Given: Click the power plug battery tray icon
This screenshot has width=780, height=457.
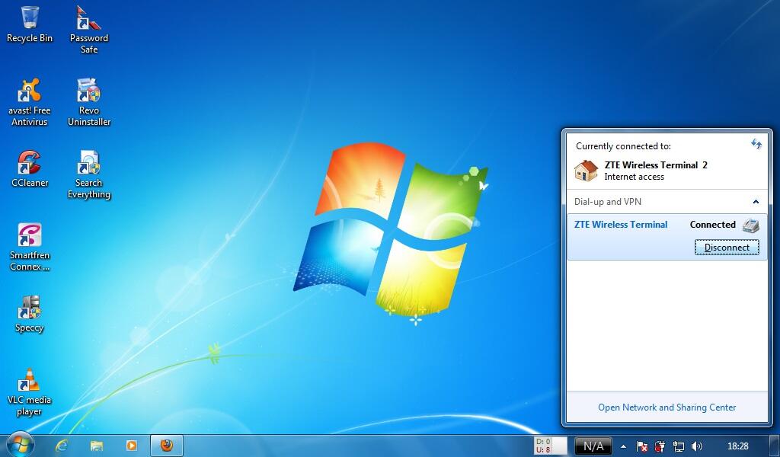Looking at the screenshot, I should coord(660,446).
